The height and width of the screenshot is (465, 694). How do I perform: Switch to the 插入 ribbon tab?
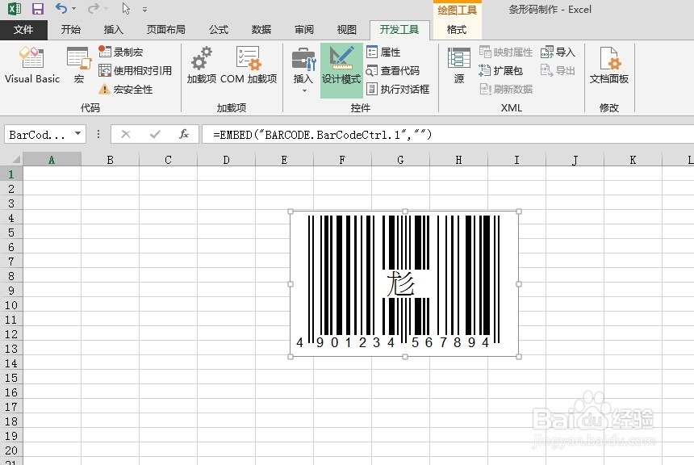(x=113, y=30)
